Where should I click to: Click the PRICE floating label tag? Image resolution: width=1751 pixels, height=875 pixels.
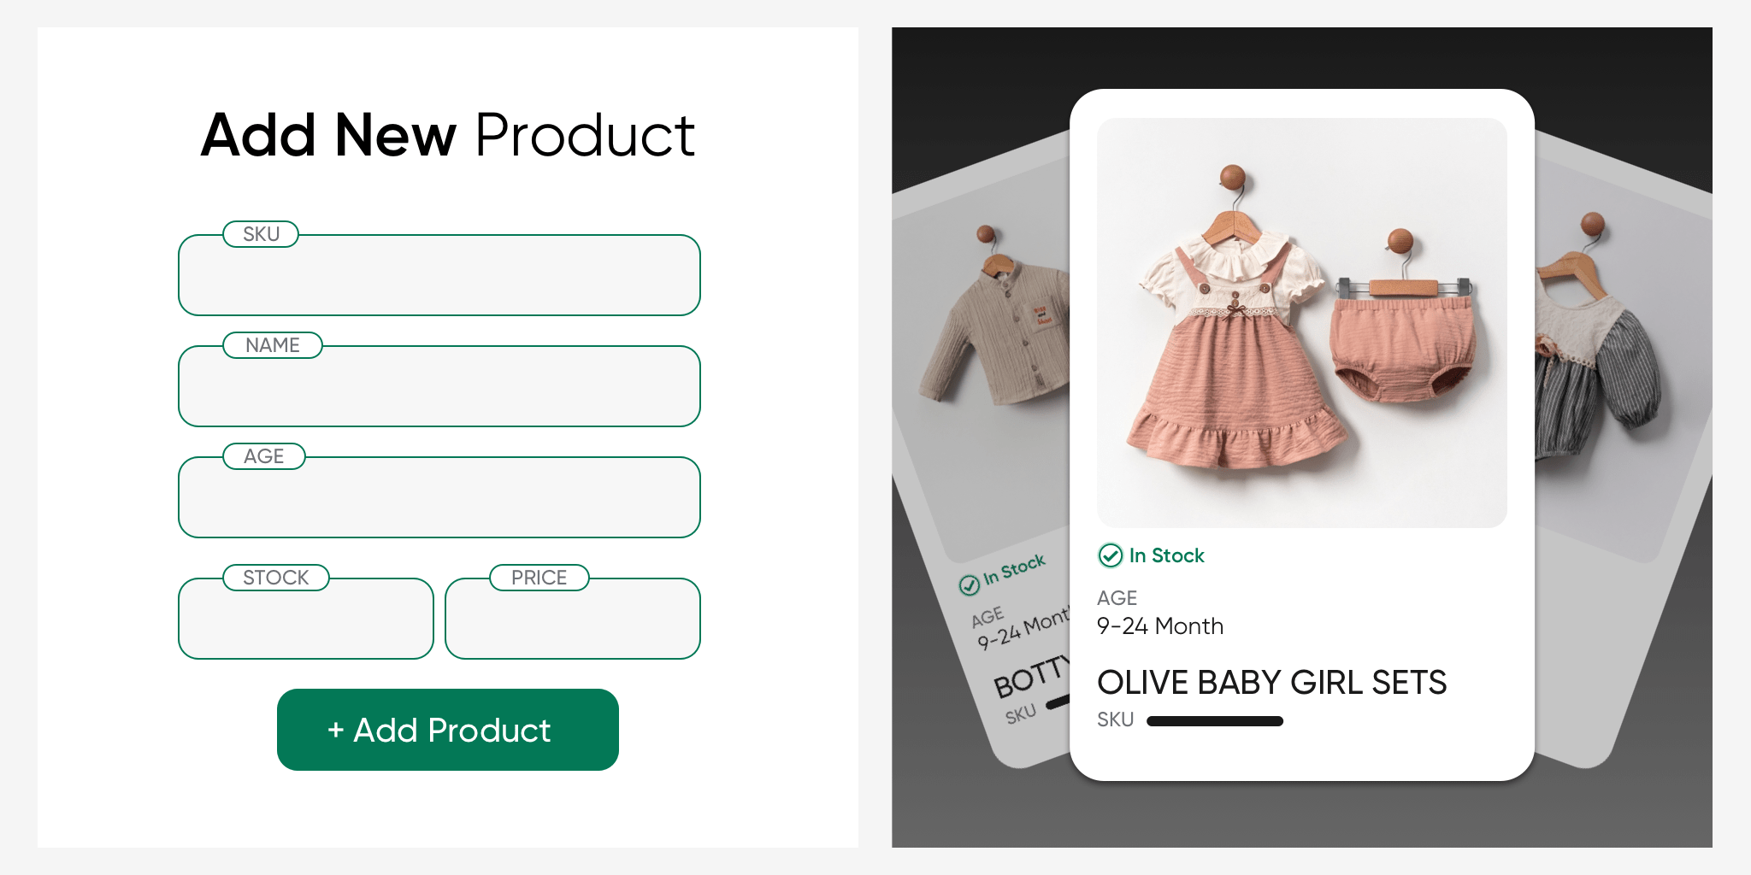[x=539, y=578]
